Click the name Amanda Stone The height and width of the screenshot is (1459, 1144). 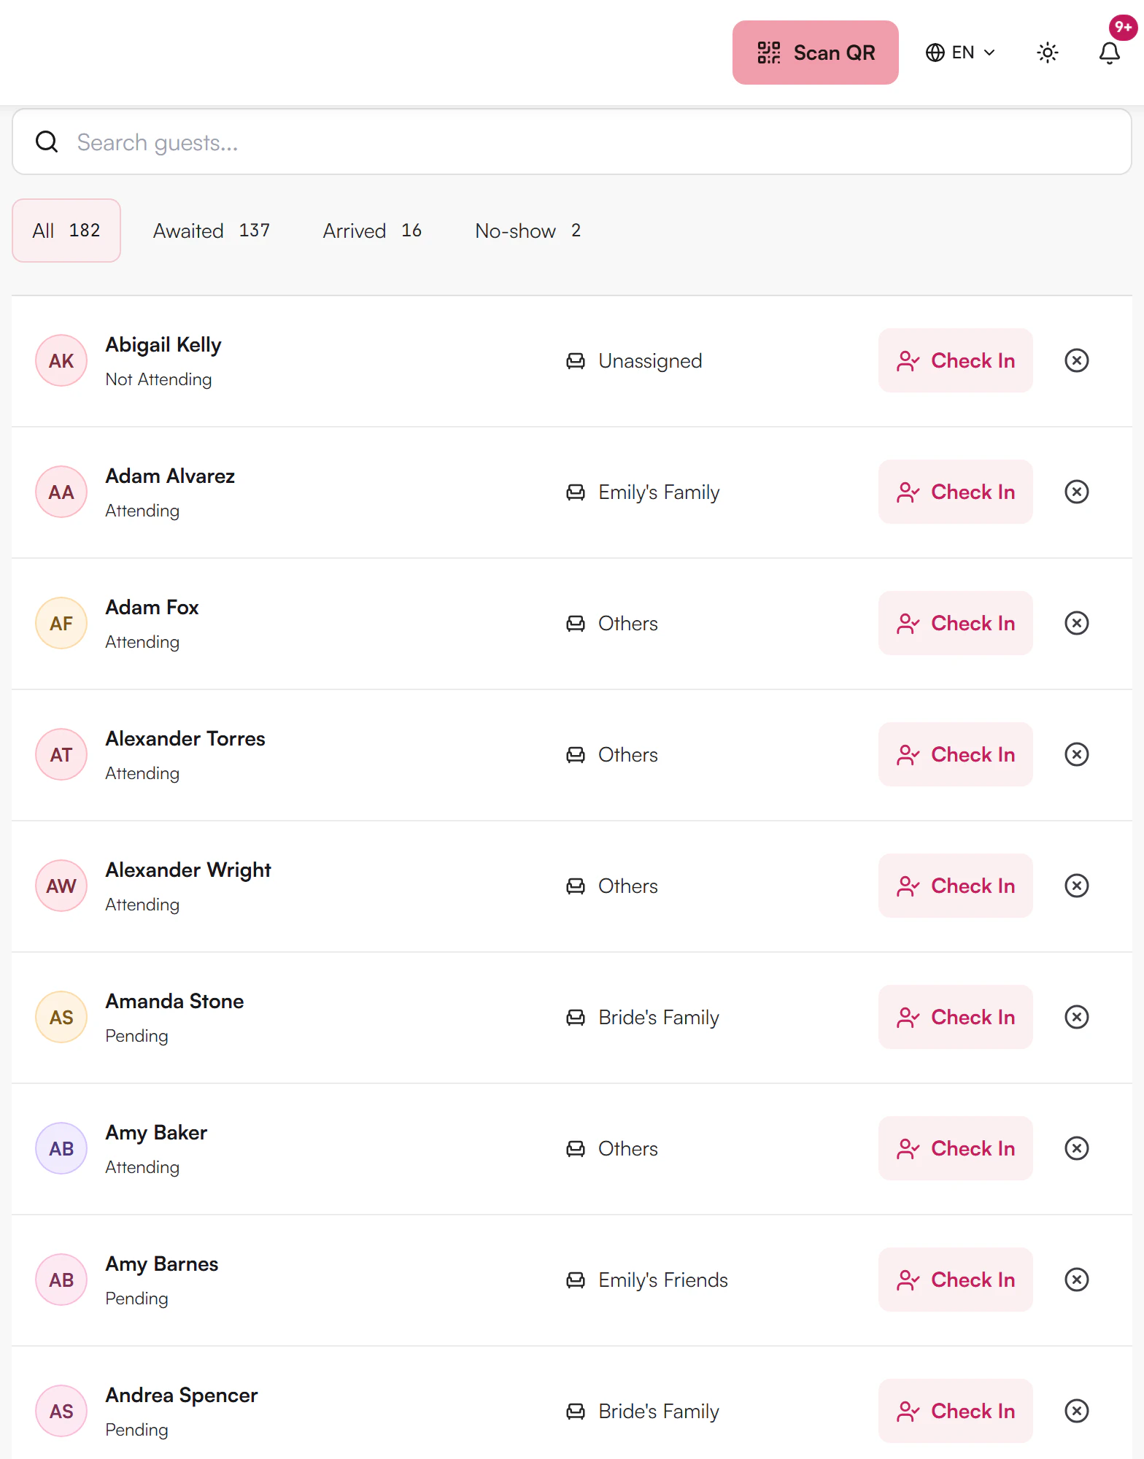point(174,1001)
